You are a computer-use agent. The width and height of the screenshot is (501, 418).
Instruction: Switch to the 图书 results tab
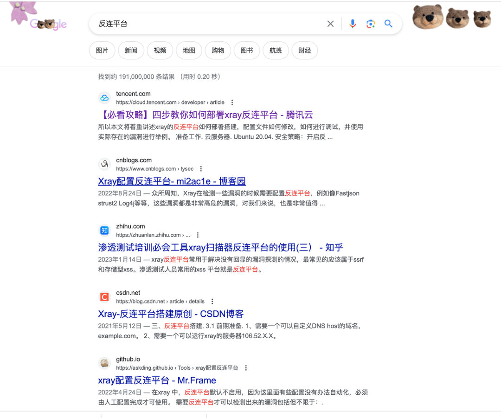click(247, 51)
